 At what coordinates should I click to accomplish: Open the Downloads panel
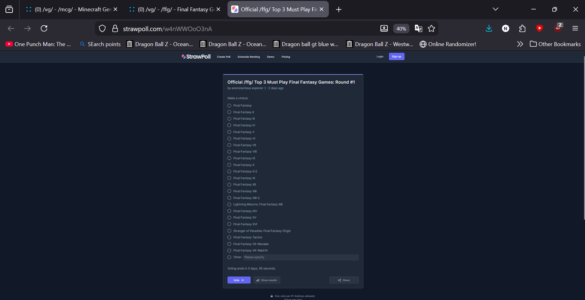pos(489,29)
